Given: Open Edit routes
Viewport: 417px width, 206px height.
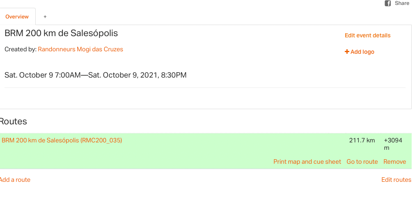Looking at the screenshot, I should tap(396, 180).
